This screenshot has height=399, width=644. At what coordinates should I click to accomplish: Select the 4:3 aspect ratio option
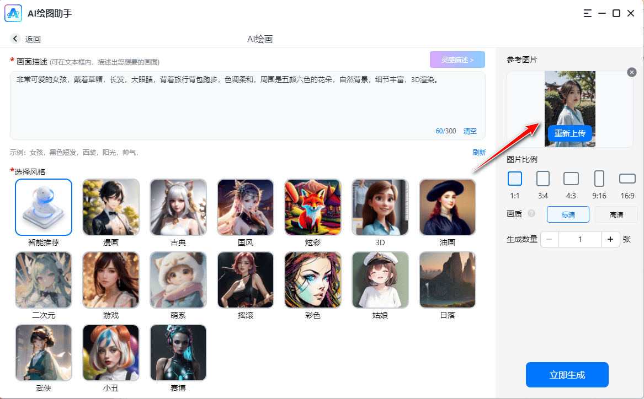[571, 179]
